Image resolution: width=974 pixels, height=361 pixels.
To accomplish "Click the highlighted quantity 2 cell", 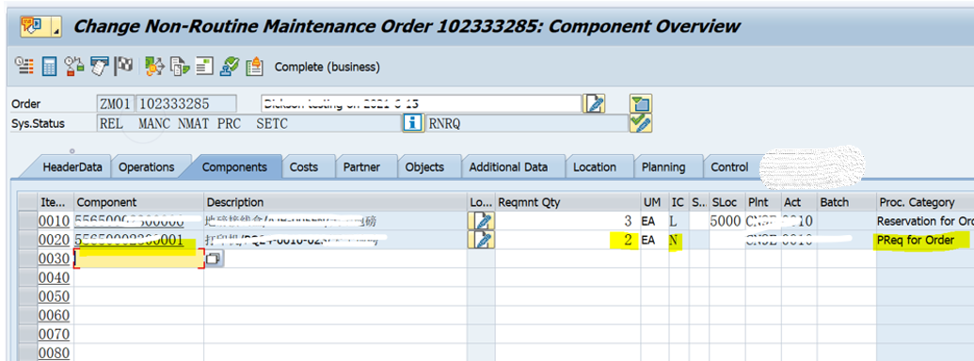I will click(x=567, y=240).
